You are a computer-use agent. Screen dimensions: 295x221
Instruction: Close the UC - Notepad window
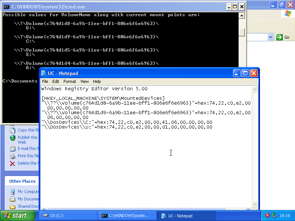(x=254, y=73)
